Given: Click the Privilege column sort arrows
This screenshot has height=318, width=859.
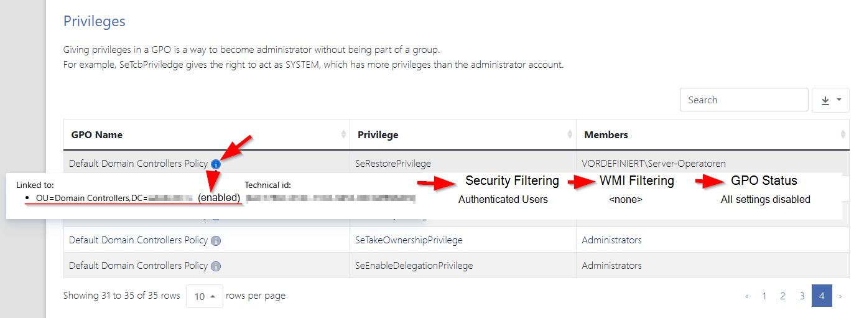Looking at the screenshot, I should click(570, 134).
